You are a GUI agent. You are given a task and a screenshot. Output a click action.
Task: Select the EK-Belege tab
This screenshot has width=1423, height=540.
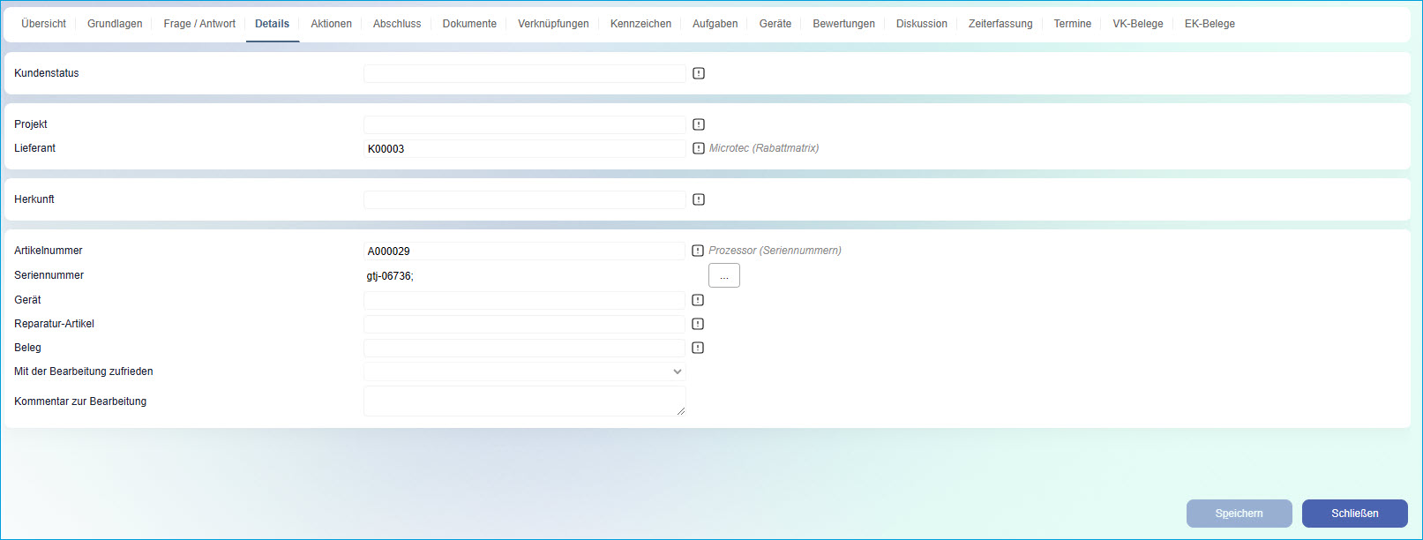tap(1210, 24)
